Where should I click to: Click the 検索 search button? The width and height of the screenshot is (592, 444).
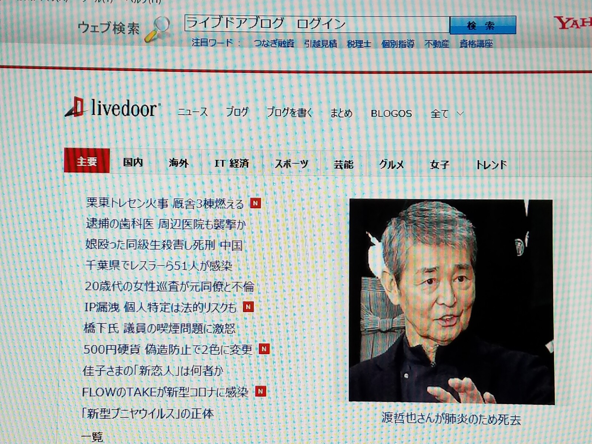point(482,25)
